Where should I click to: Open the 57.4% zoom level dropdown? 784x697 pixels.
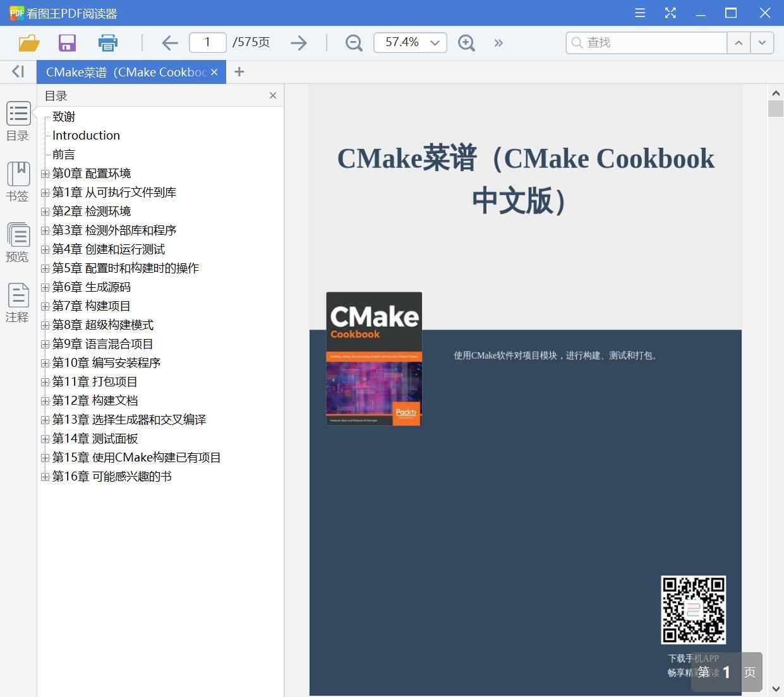[434, 43]
